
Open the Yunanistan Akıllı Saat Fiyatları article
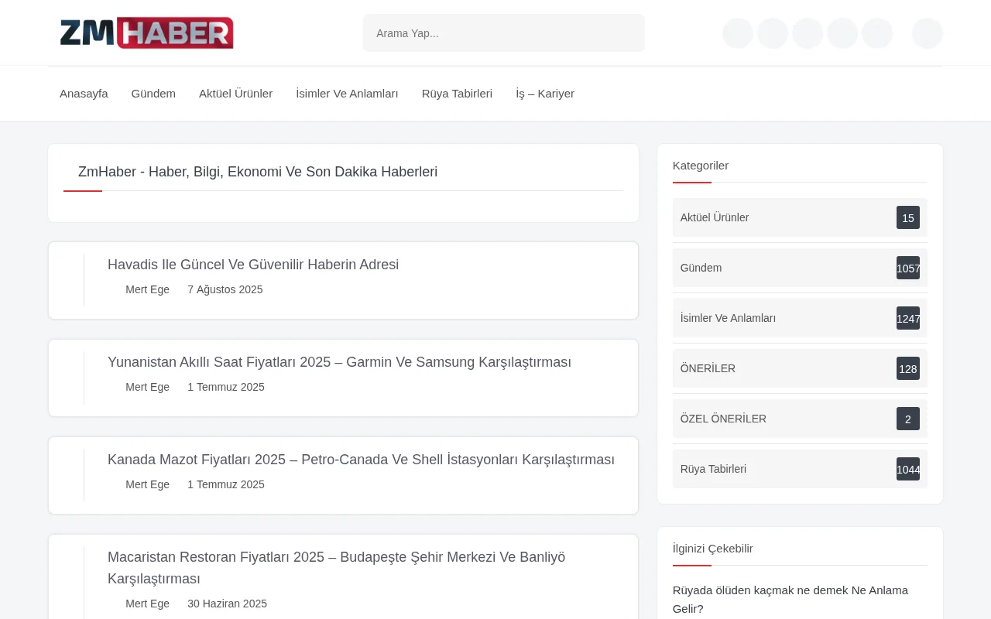[339, 362]
